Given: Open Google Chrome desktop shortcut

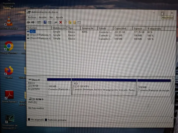Looking at the screenshot, I should click(9, 48).
